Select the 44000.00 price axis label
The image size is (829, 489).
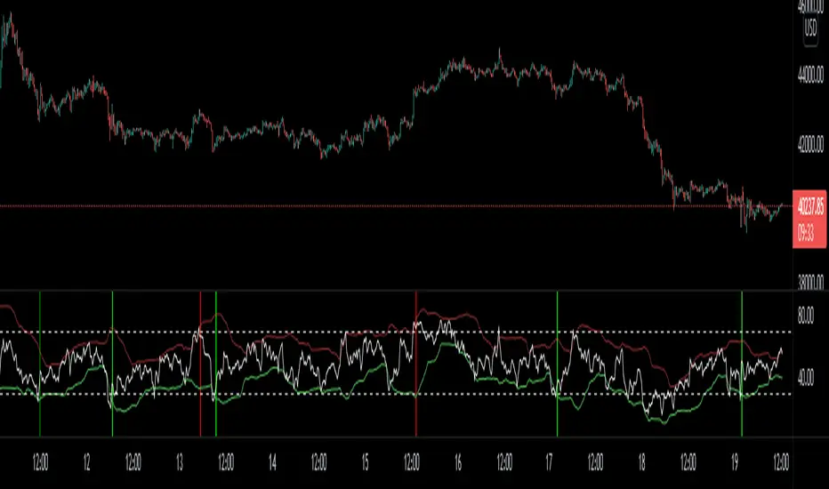click(810, 76)
